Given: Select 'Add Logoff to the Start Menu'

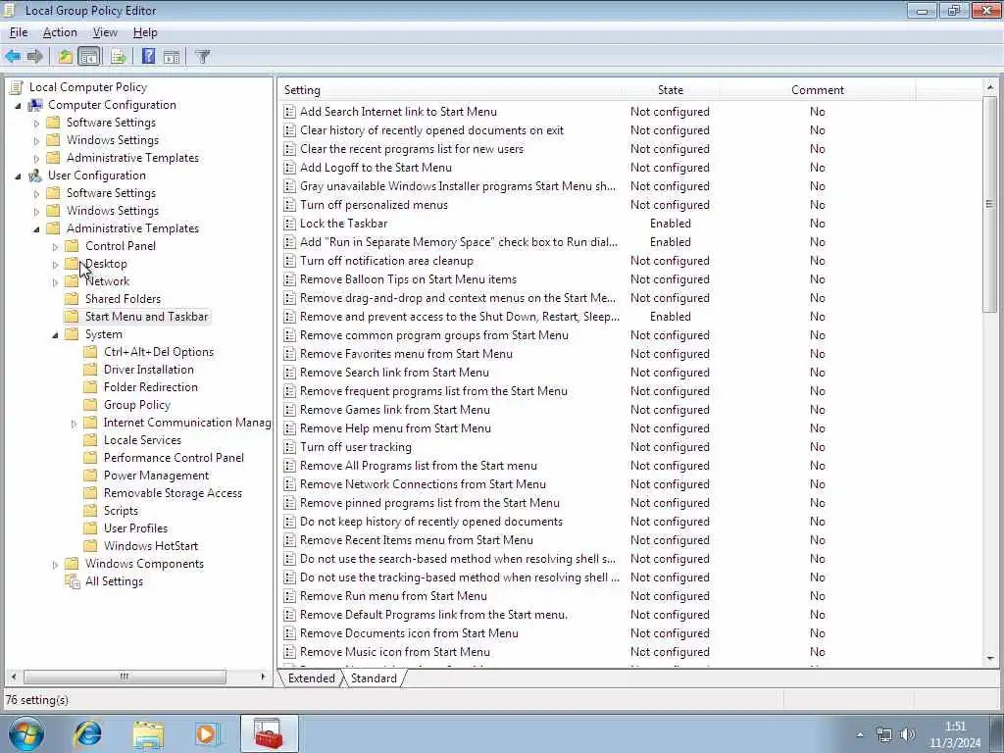Looking at the screenshot, I should pyautogui.click(x=376, y=168).
